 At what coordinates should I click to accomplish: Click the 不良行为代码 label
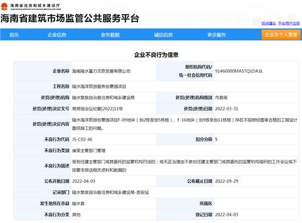coord(57,140)
